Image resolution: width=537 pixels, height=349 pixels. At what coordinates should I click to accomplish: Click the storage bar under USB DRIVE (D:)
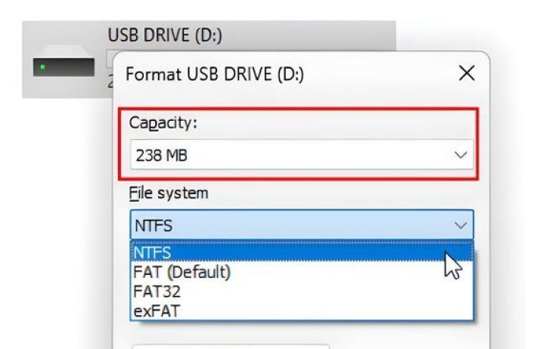110,54
